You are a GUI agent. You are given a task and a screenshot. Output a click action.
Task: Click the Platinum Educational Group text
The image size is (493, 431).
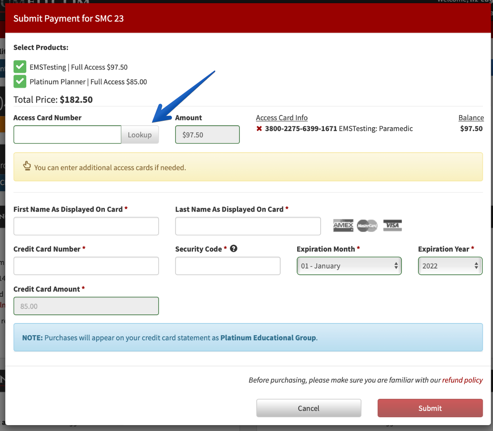pos(268,338)
